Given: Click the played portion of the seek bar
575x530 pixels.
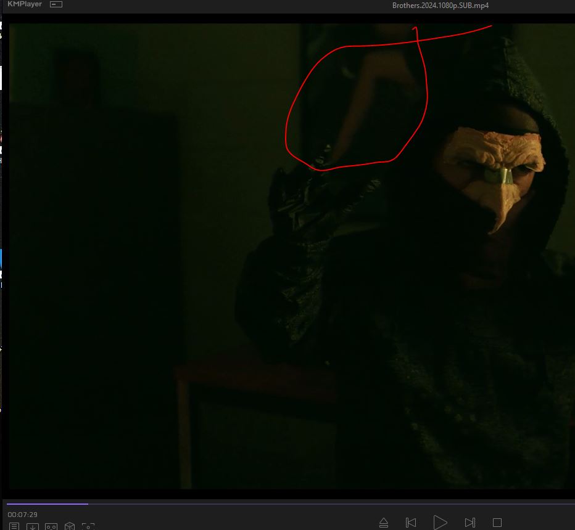Looking at the screenshot, I should [46, 503].
